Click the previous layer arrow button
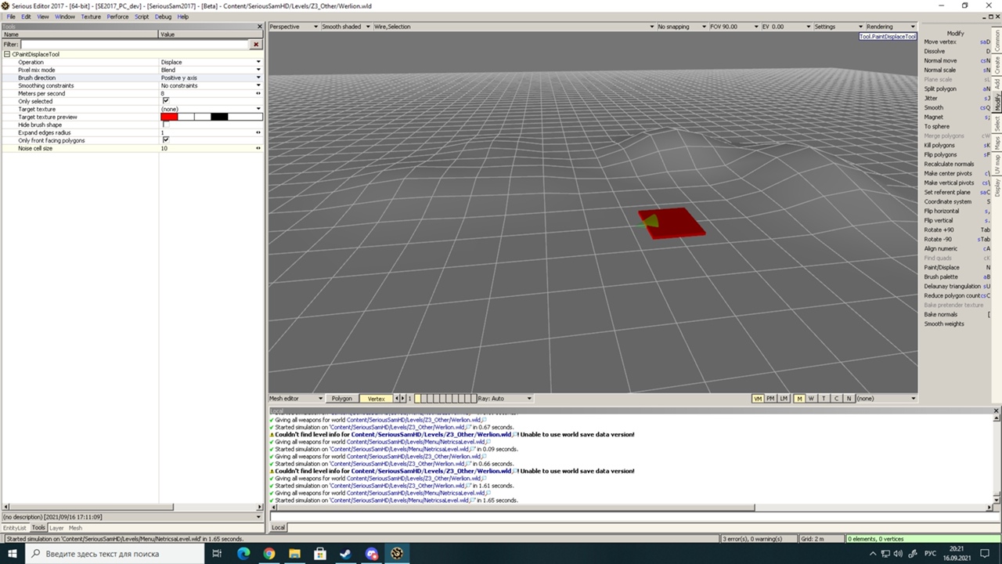The height and width of the screenshot is (564, 1002). tap(397, 399)
